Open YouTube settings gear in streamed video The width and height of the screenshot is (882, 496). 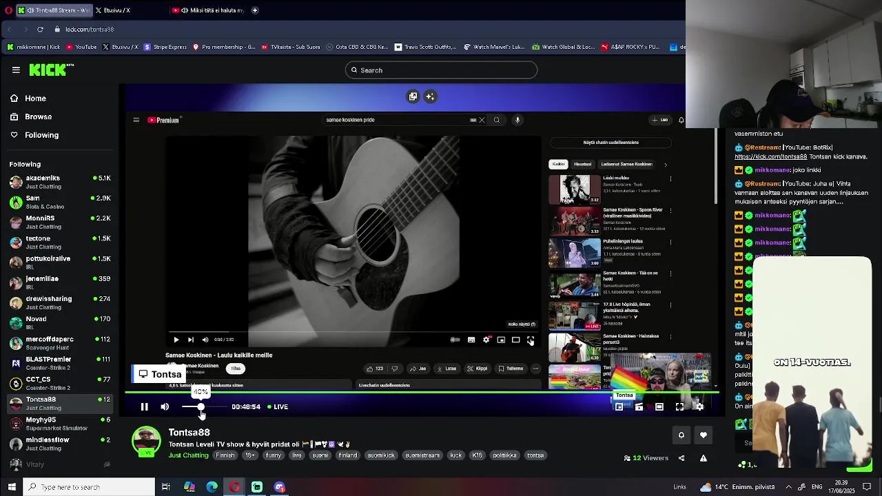pos(486,340)
